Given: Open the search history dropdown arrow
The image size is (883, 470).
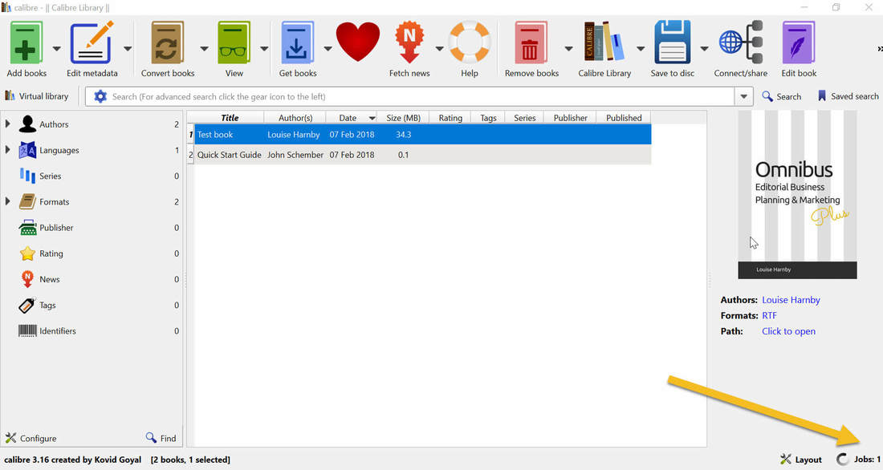Looking at the screenshot, I should click(743, 95).
